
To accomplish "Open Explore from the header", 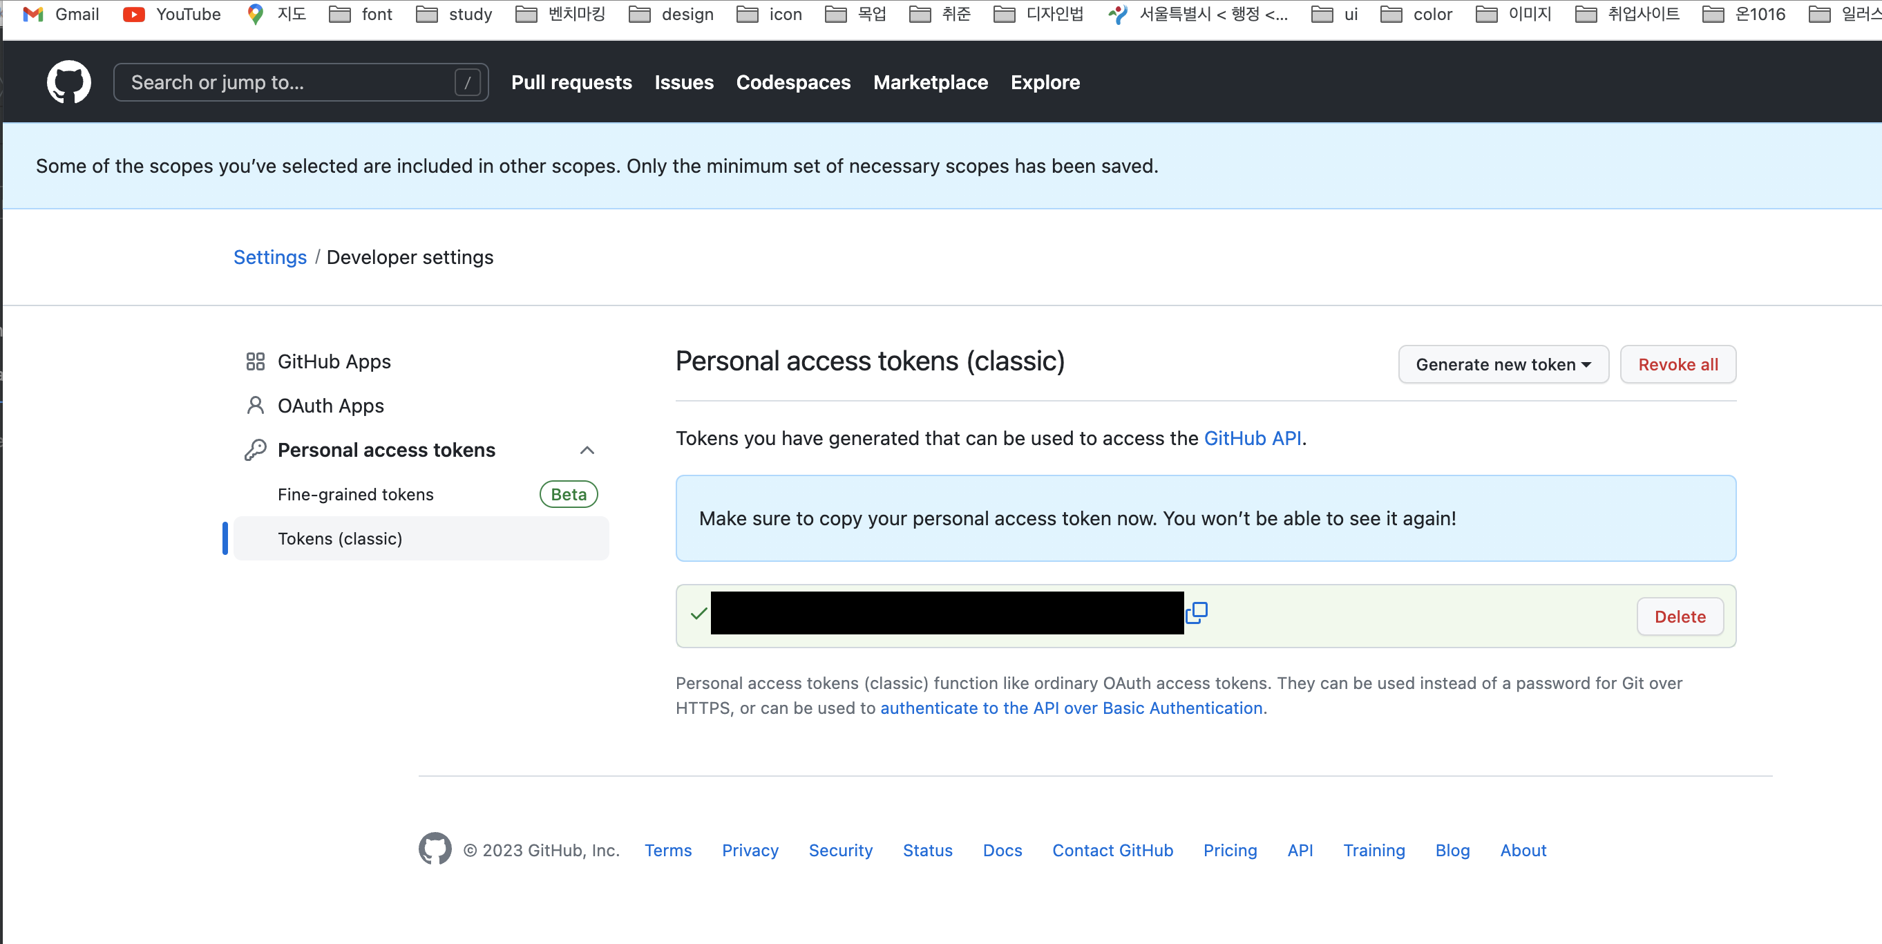I will click(x=1045, y=82).
